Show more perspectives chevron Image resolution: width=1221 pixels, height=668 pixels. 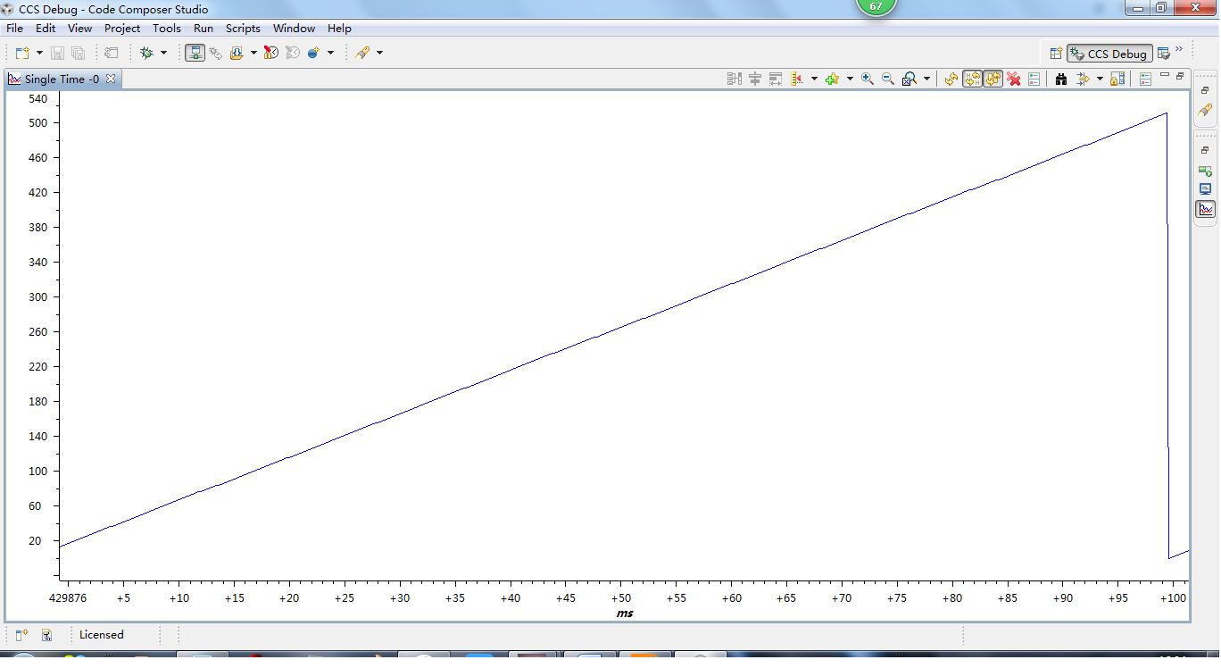click(x=1179, y=49)
